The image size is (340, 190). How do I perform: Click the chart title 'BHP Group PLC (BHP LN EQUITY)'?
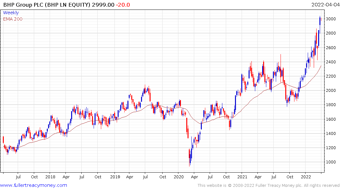point(46,5)
